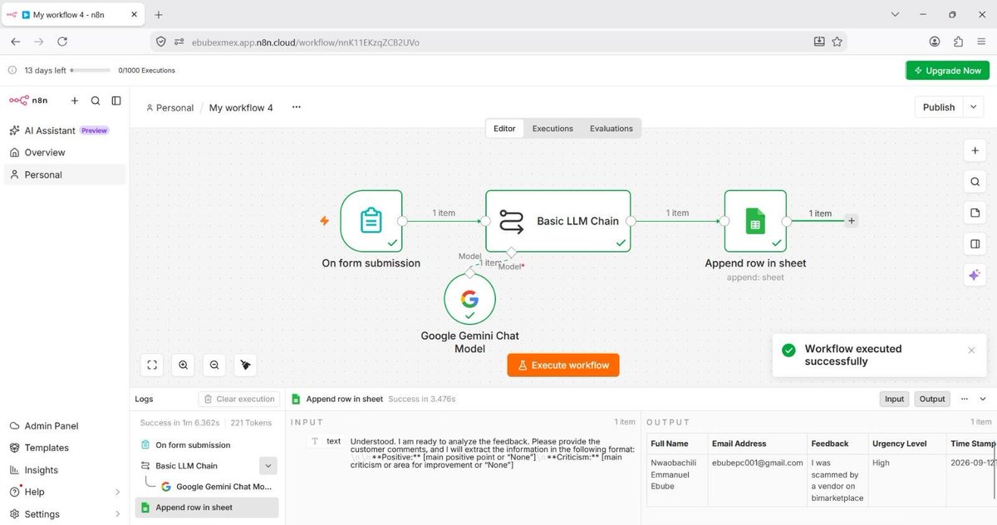The image size is (997, 525).
Task: Select Personal in the sidebar
Action: tap(65, 174)
